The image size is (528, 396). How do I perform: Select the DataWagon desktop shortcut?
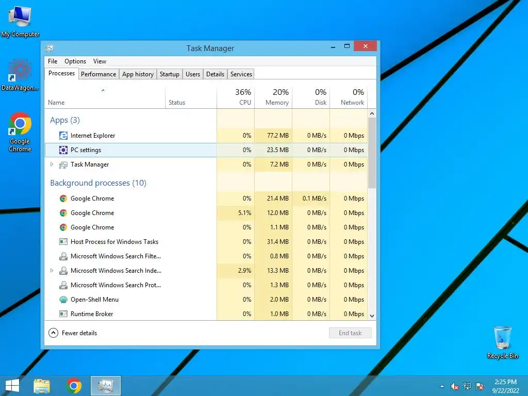(20, 75)
